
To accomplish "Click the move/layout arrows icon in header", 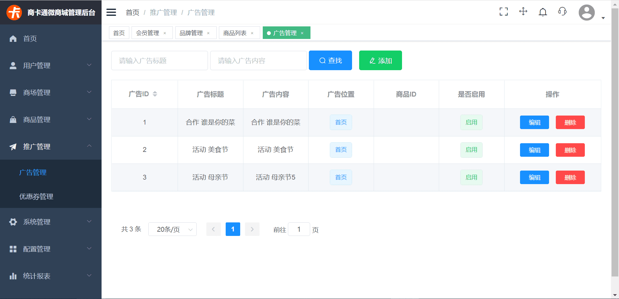I will [523, 12].
